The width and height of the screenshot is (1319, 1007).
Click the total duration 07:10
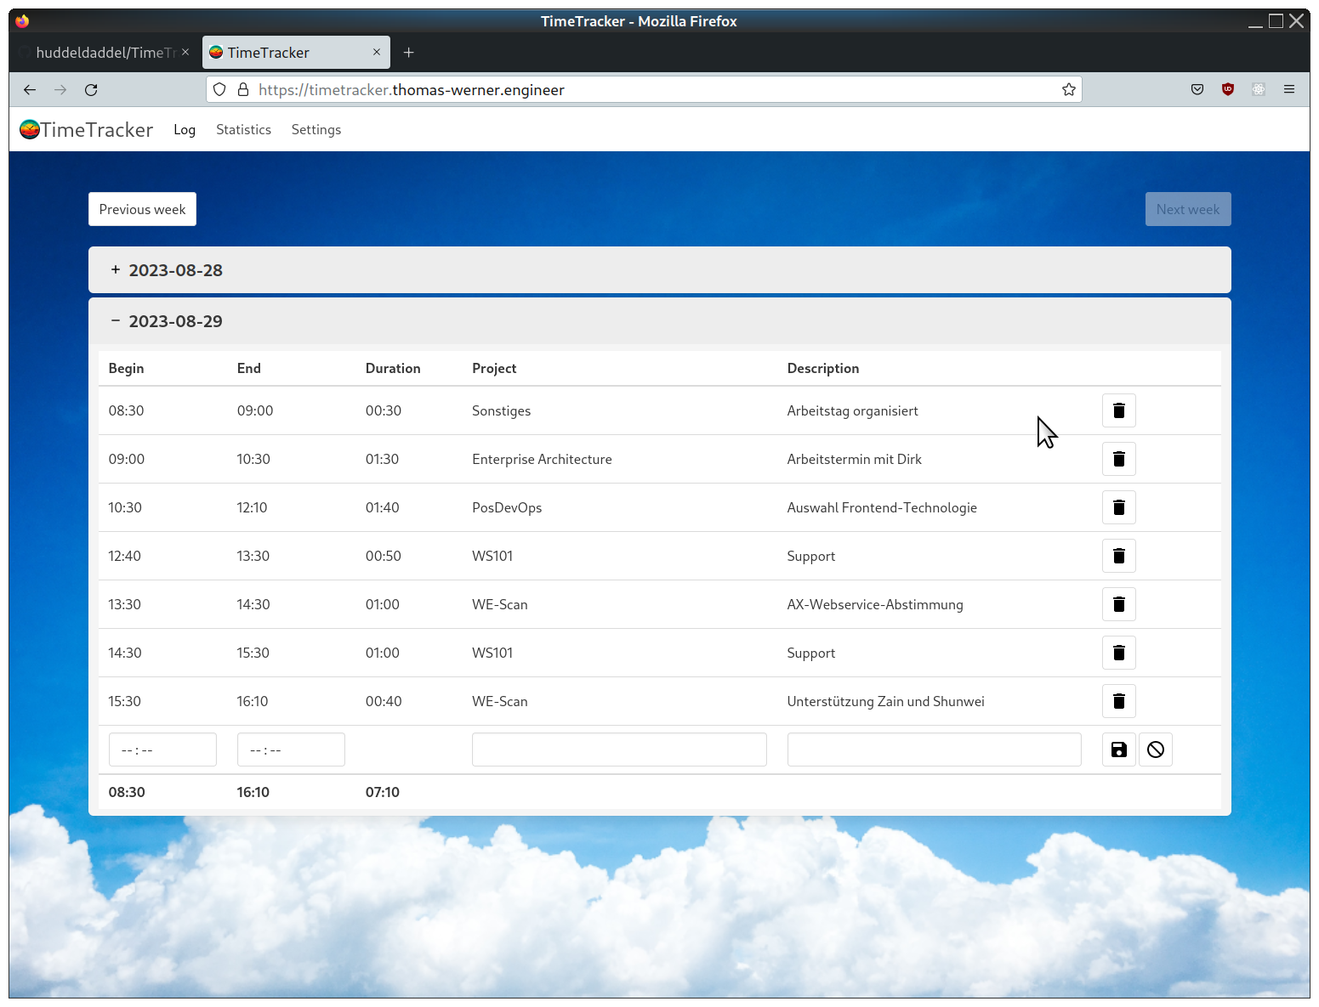tap(383, 792)
